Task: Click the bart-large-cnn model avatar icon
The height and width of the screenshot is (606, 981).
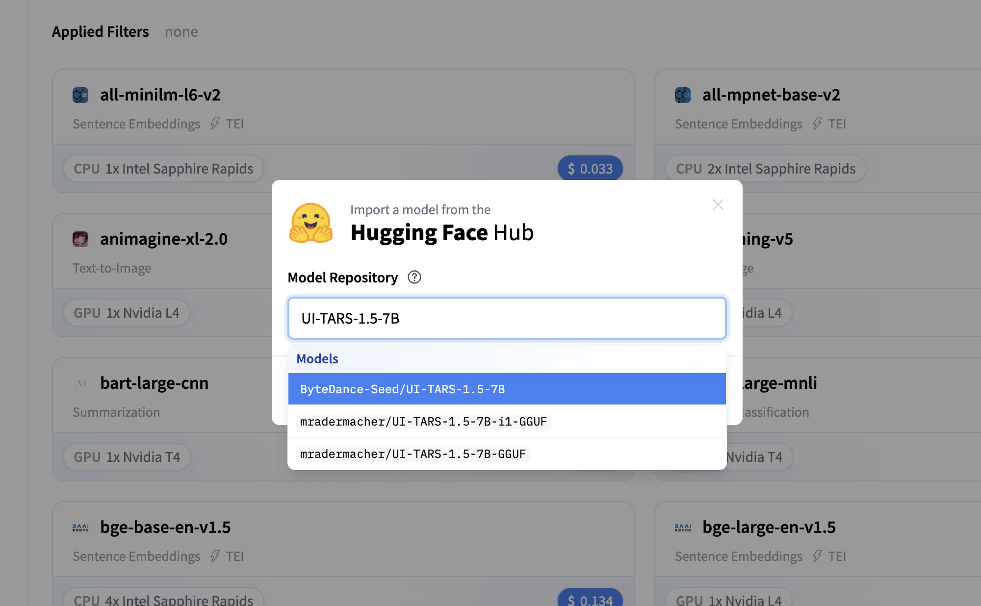Action: click(x=80, y=383)
